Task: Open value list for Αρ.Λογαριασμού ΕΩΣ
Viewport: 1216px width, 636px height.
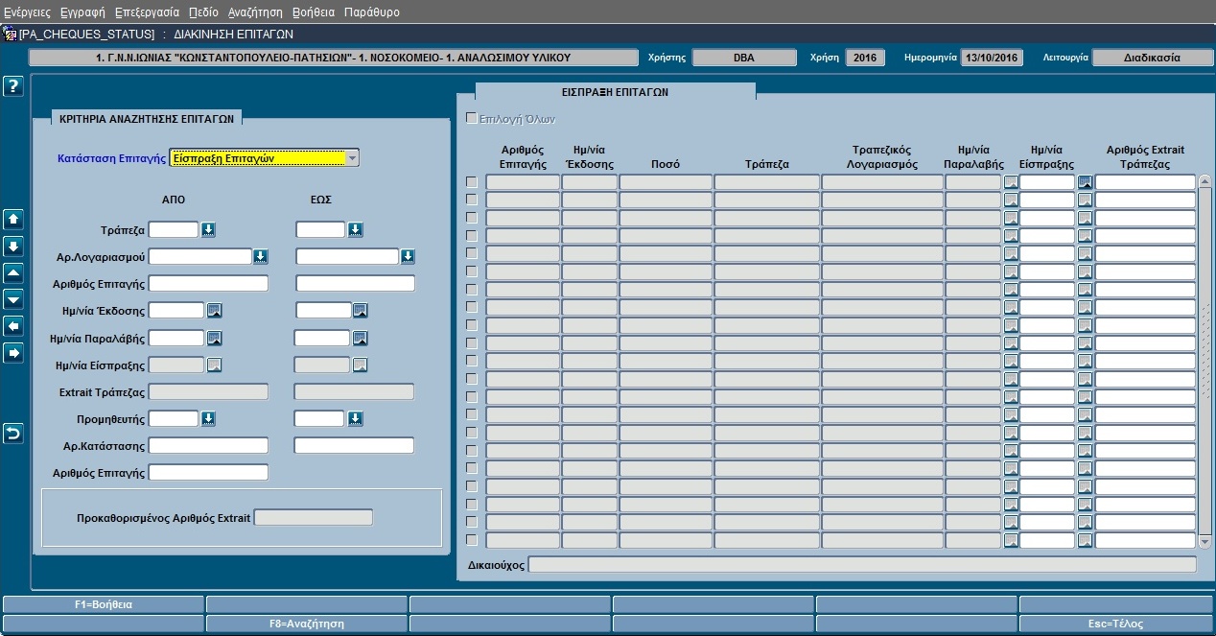Action: point(408,256)
